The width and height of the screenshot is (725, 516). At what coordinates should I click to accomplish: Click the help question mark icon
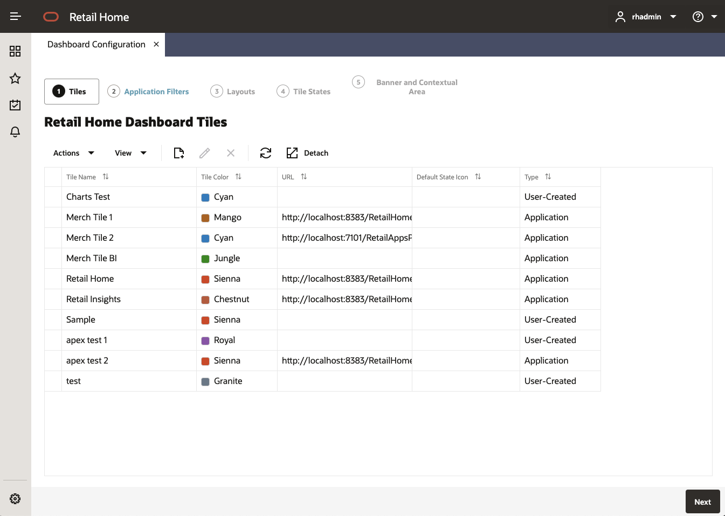point(698,17)
